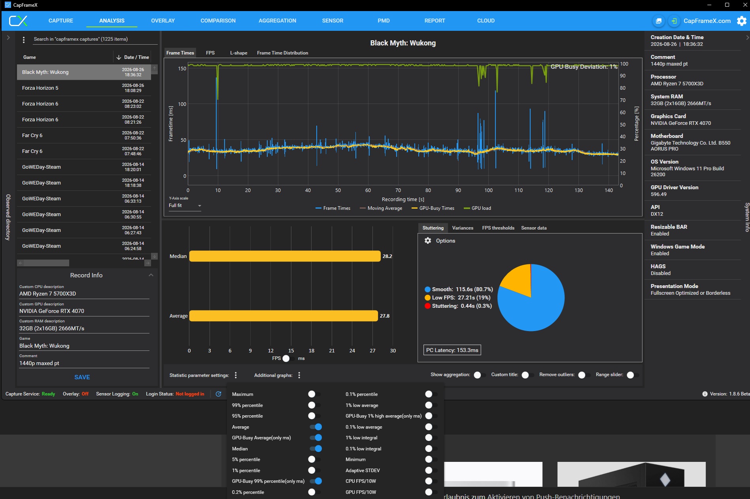Show the Sensor data tab

tap(534, 228)
